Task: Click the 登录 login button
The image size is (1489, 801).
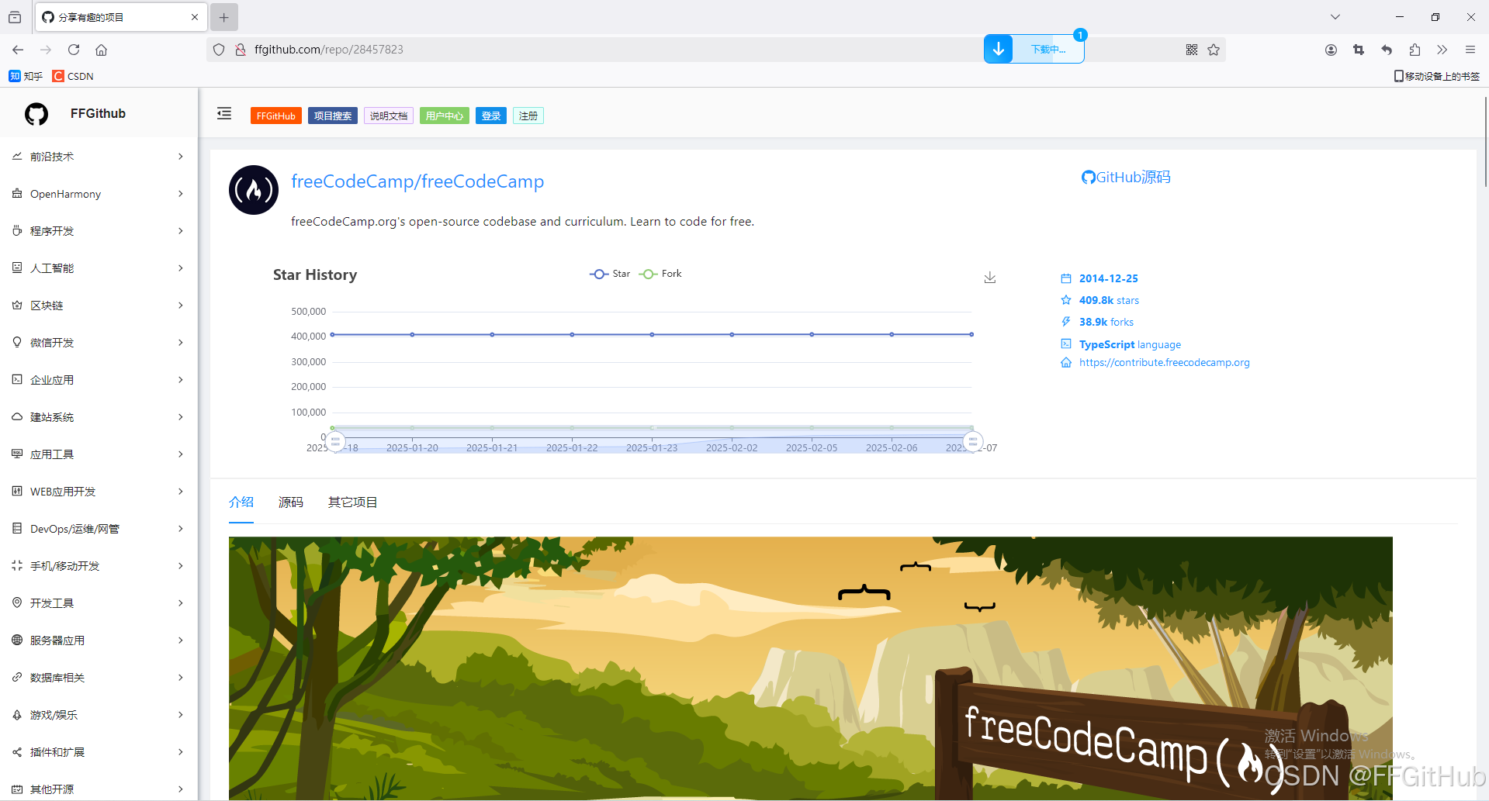Action: 491,116
